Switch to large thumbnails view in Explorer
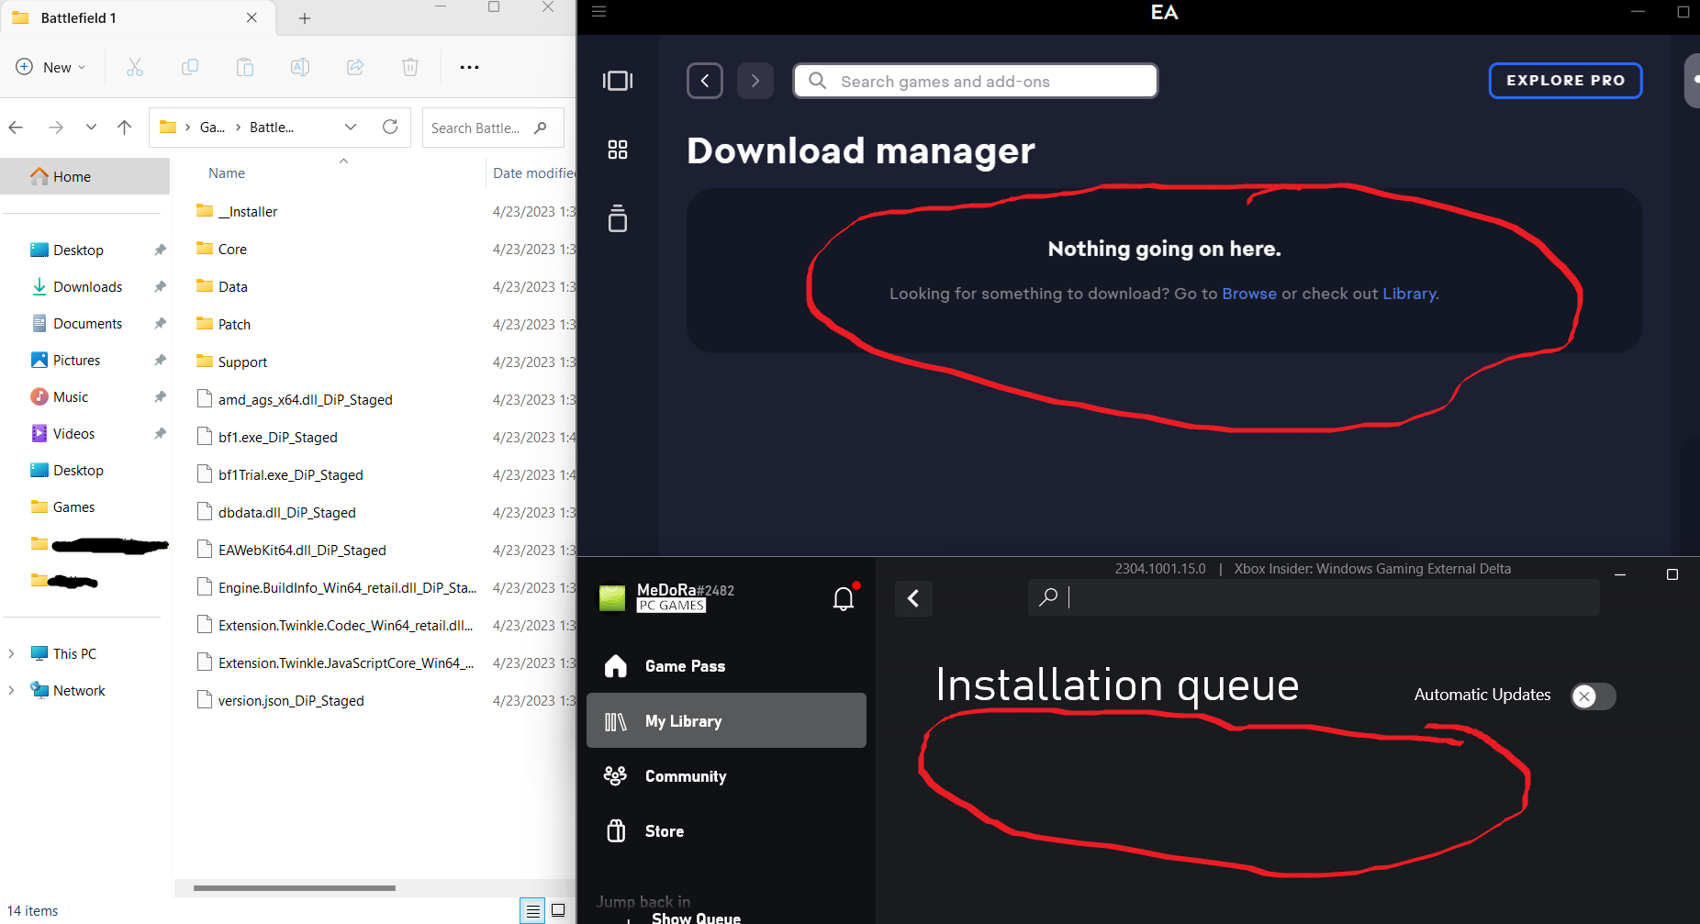The height and width of the screenshot is (924, 1700). point(558,910)
